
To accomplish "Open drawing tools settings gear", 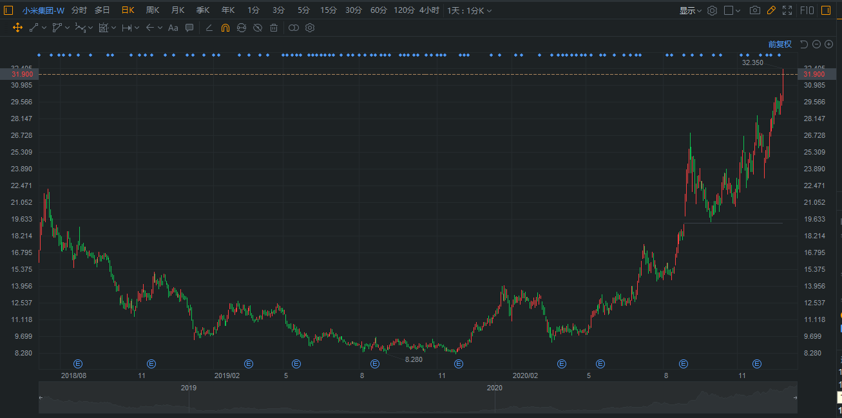I will [x=310, y=28].
